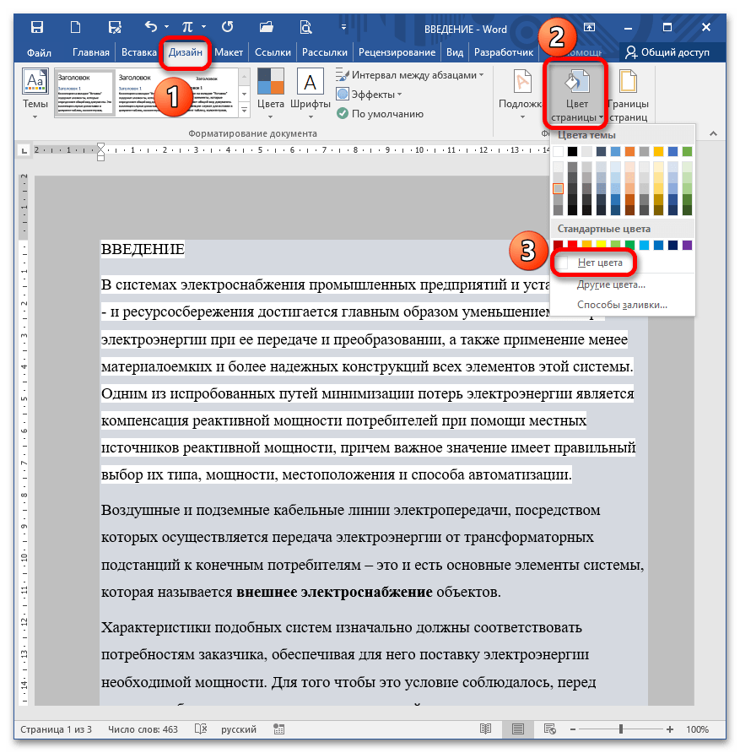
Task: Pick the green theme color swatch
Action: 687,152
